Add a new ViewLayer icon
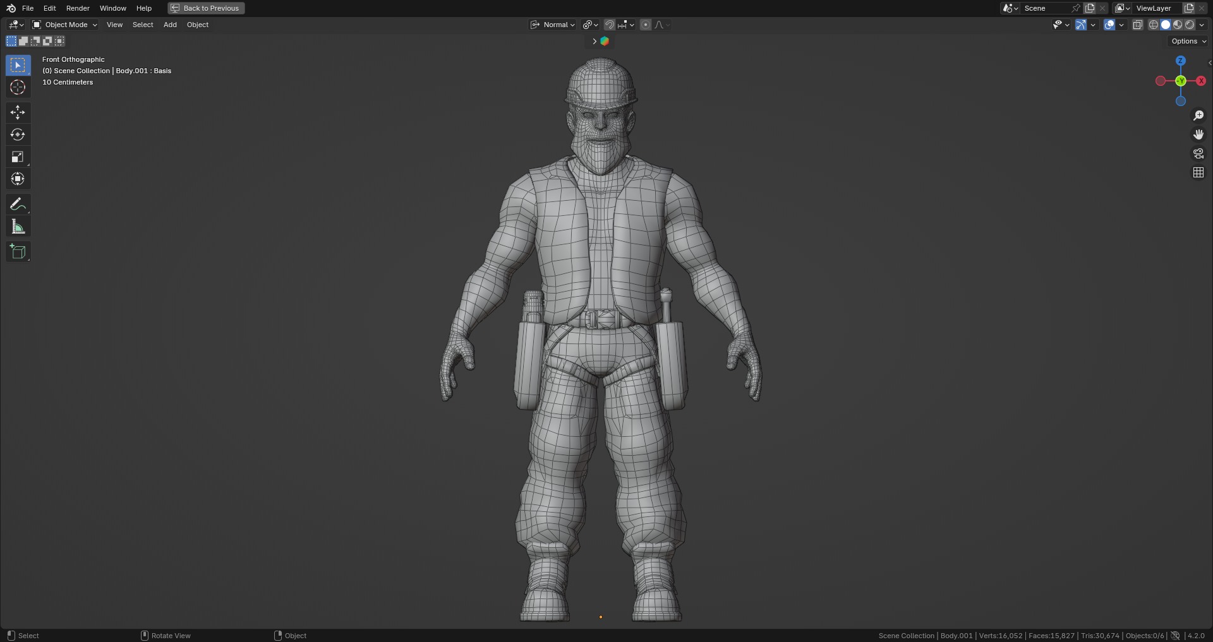Screen dimensions: 1213x642 1189,8
